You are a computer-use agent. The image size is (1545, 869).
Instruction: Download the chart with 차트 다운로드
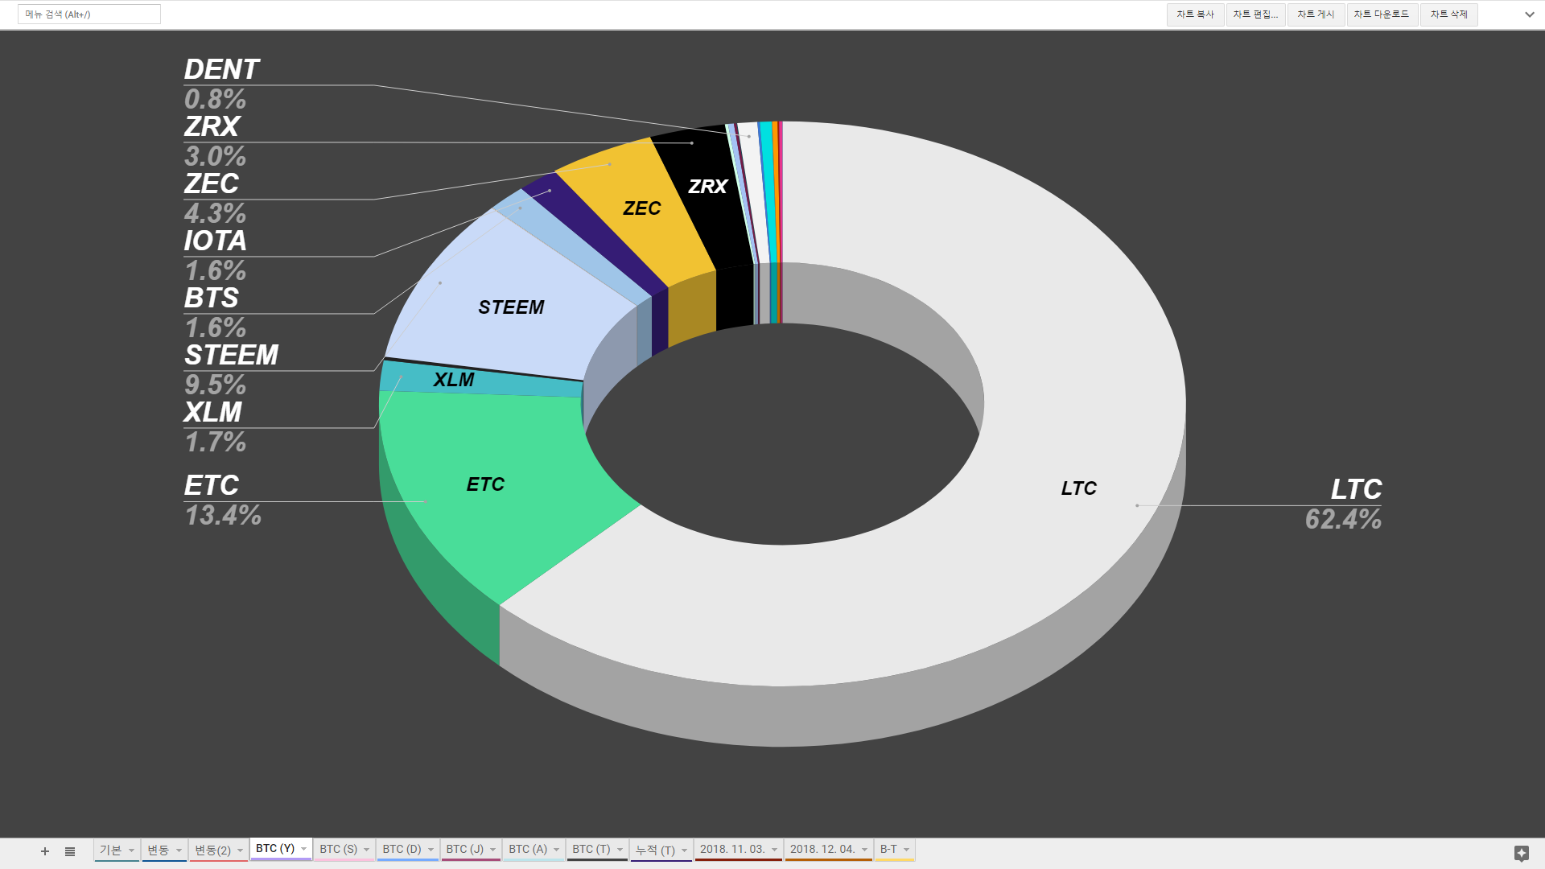pos(1381,14)
